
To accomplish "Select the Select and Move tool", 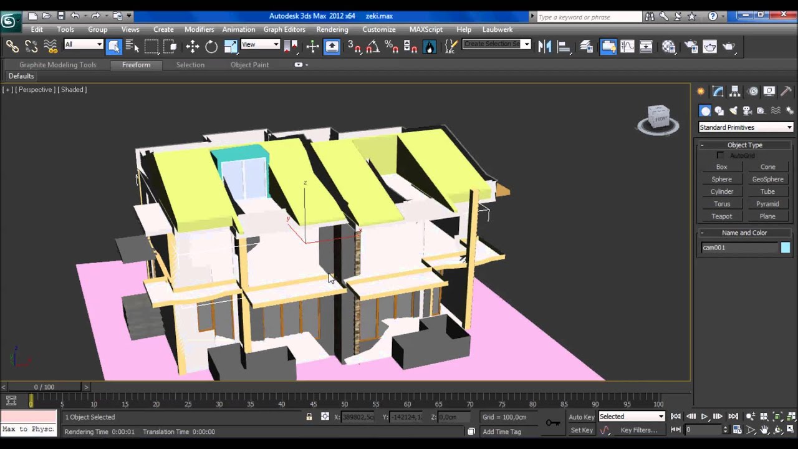I will coord(192,46).
